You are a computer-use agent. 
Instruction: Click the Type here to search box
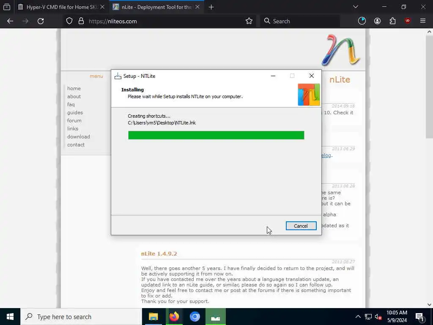coord(81,317)
